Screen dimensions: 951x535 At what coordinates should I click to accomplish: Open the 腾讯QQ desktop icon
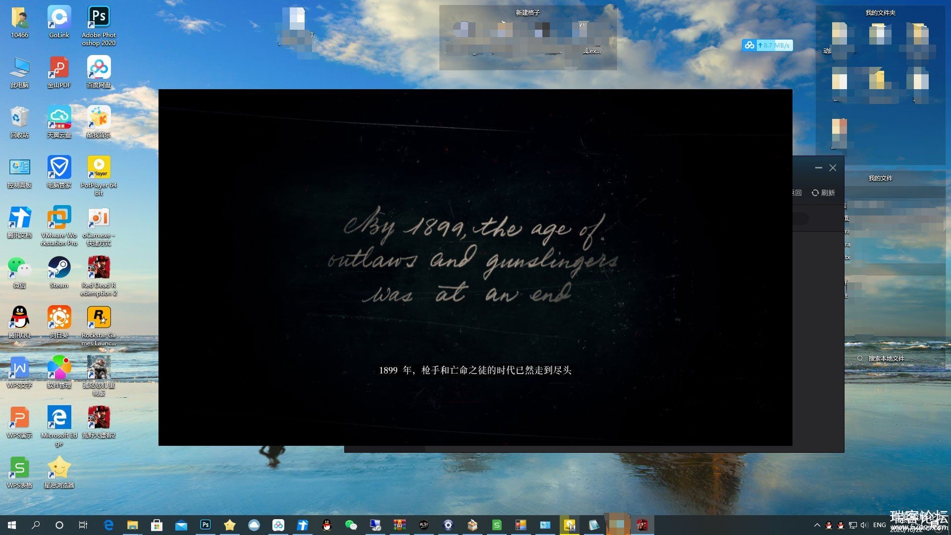[20, 322]
